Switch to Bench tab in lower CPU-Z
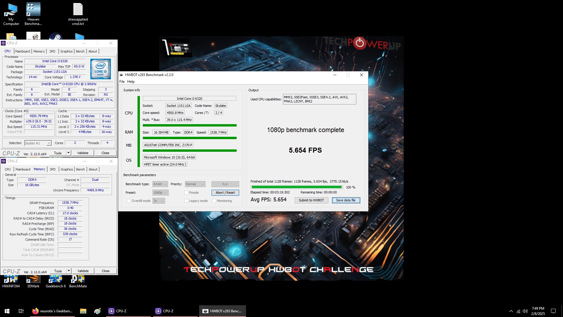Viewport: 563px width, 317px height. tap(81, 169)
